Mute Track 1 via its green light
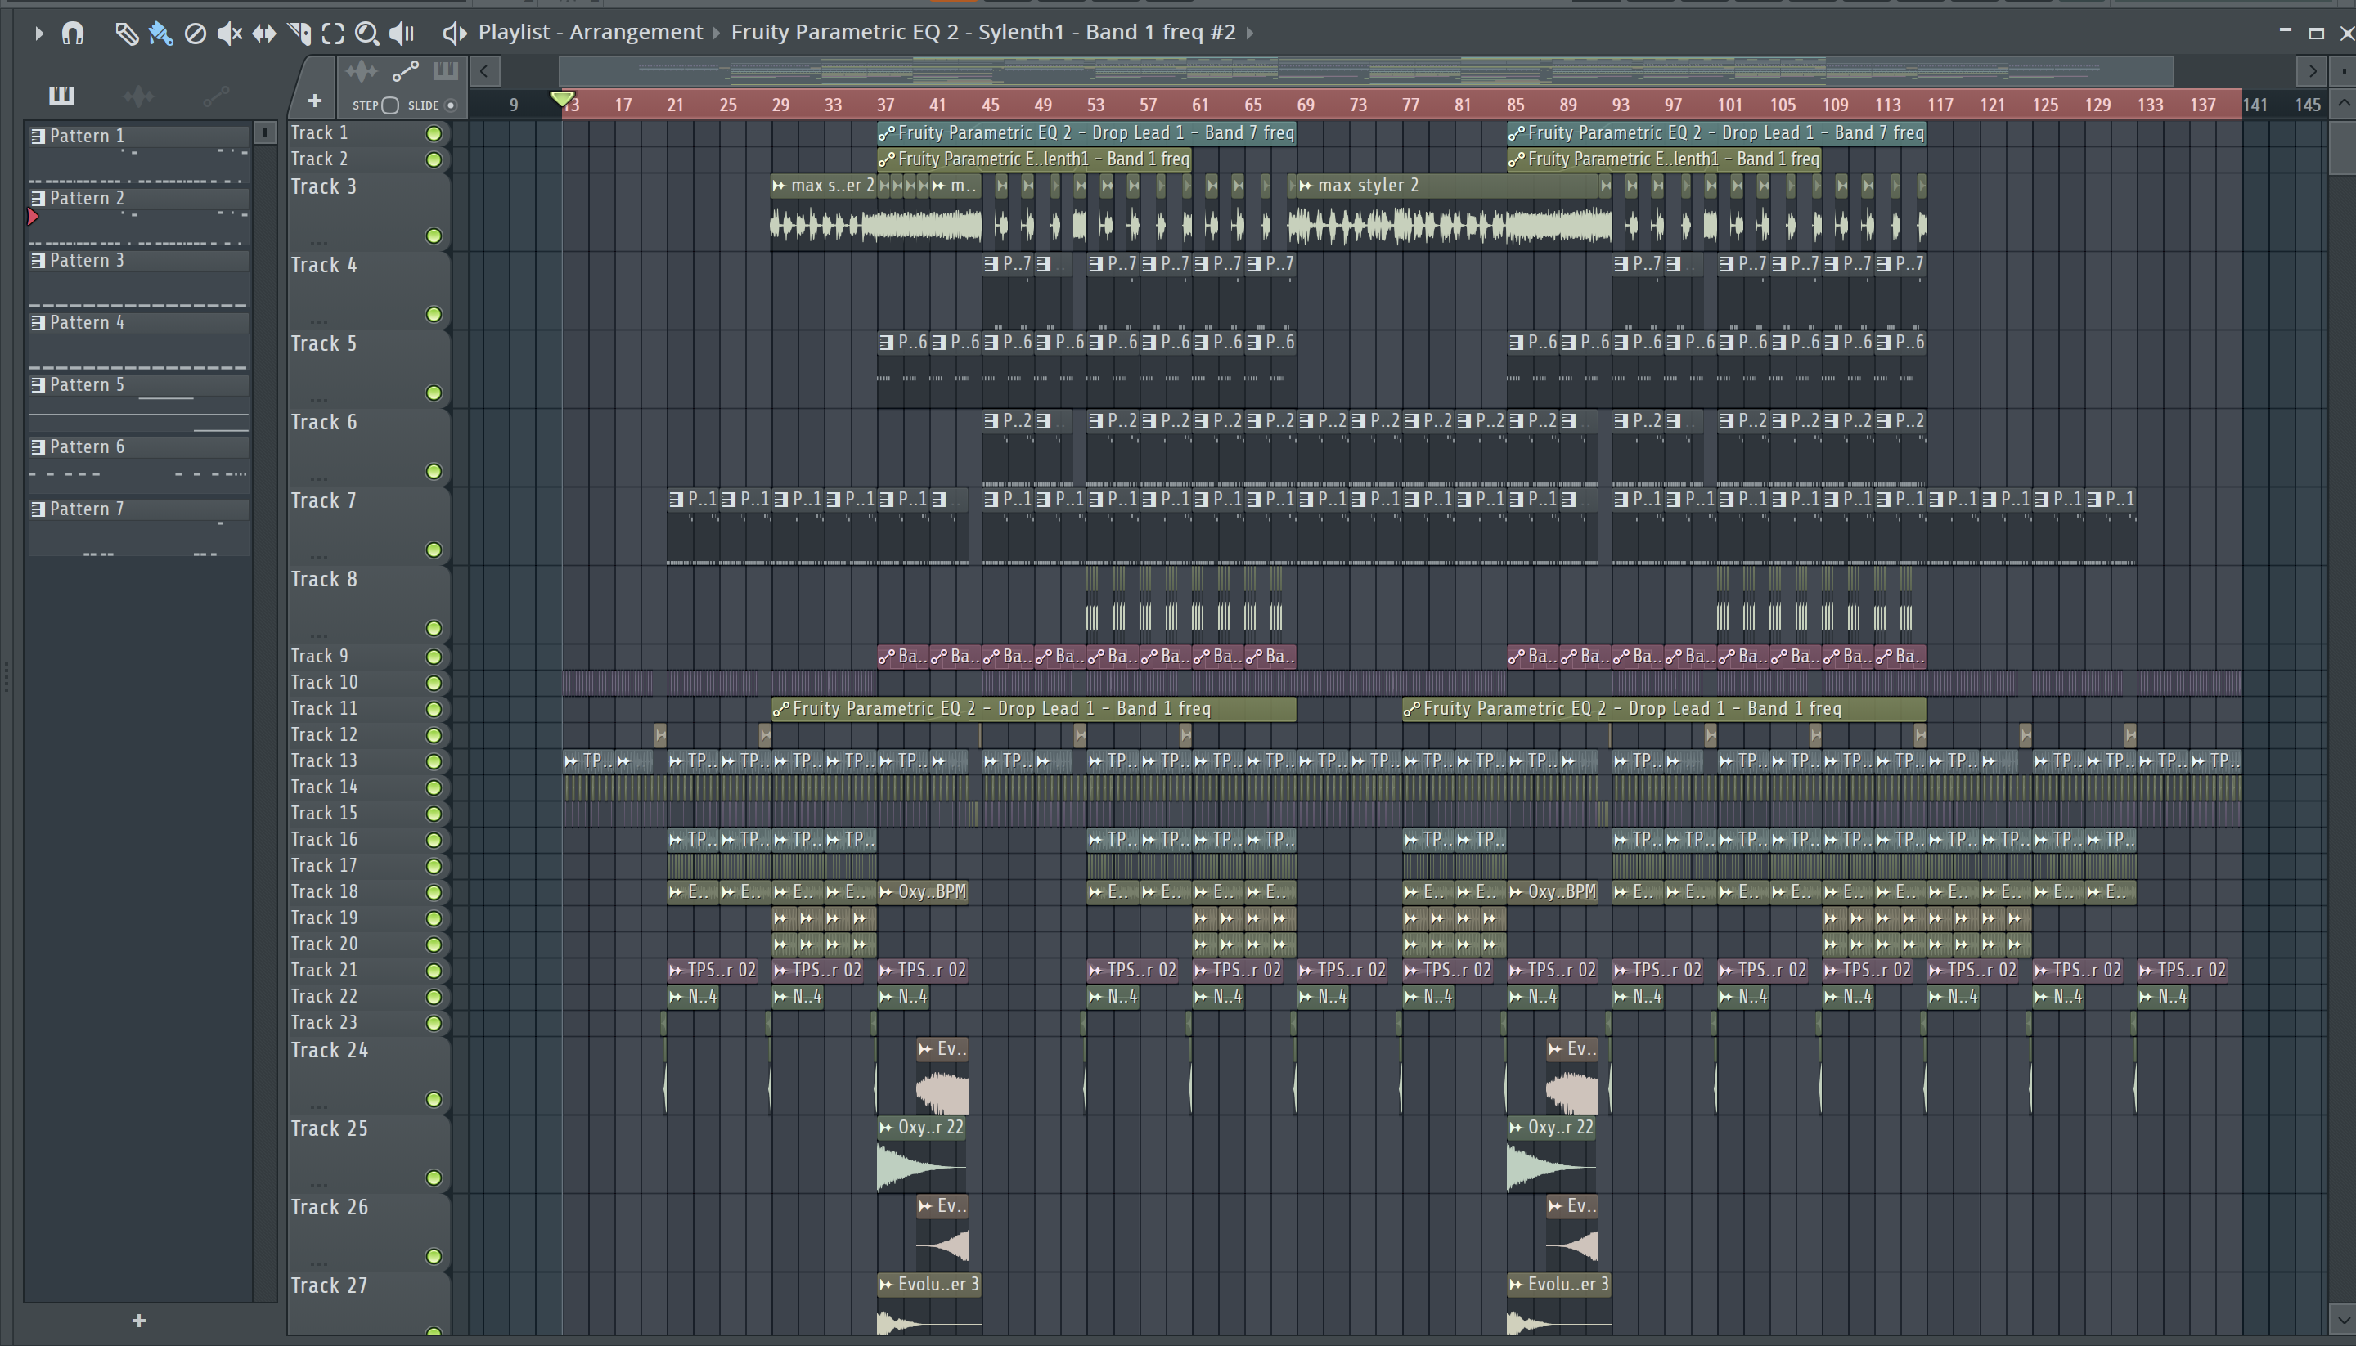 pos(433,134)
